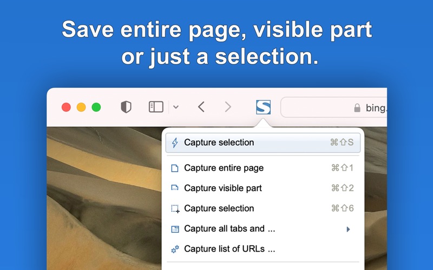Click the tabs list icon beside Capture all tabs
Viewport: 433px width, 270px height.
175,229
